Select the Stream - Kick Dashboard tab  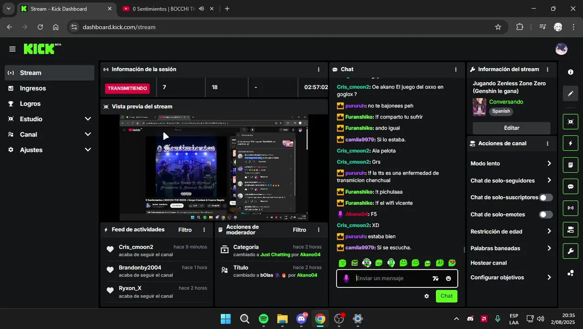click(x=64, y=9)
